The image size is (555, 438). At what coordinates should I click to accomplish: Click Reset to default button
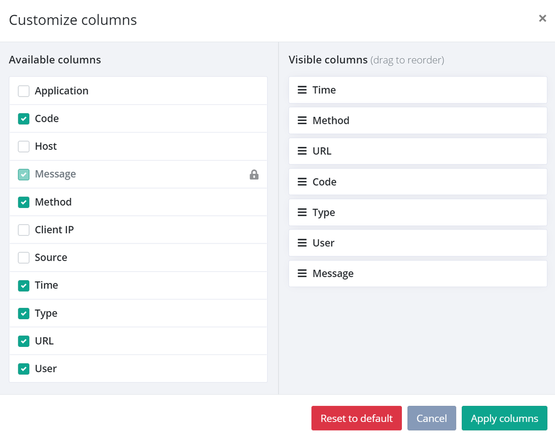(x=356, y=418)
